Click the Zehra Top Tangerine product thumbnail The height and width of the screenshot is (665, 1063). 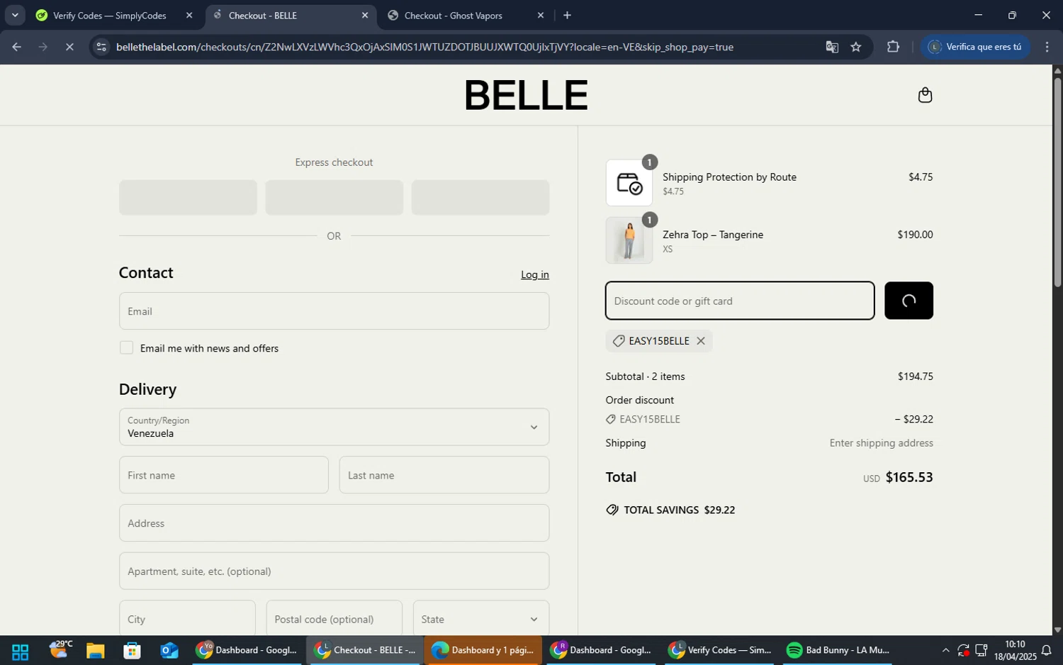coord(629,240)
